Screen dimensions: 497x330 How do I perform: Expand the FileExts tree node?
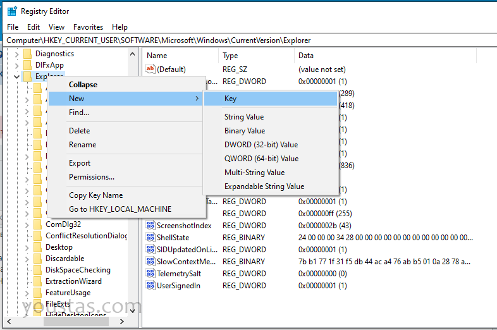pyautogui.click(x=27, y=305)
